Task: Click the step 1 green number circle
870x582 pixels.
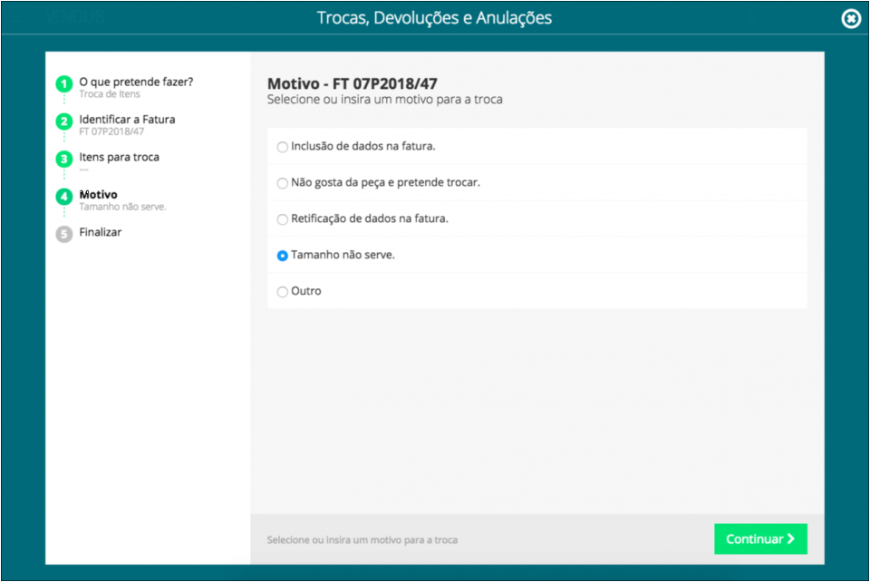Action: [x=63, y=84]
